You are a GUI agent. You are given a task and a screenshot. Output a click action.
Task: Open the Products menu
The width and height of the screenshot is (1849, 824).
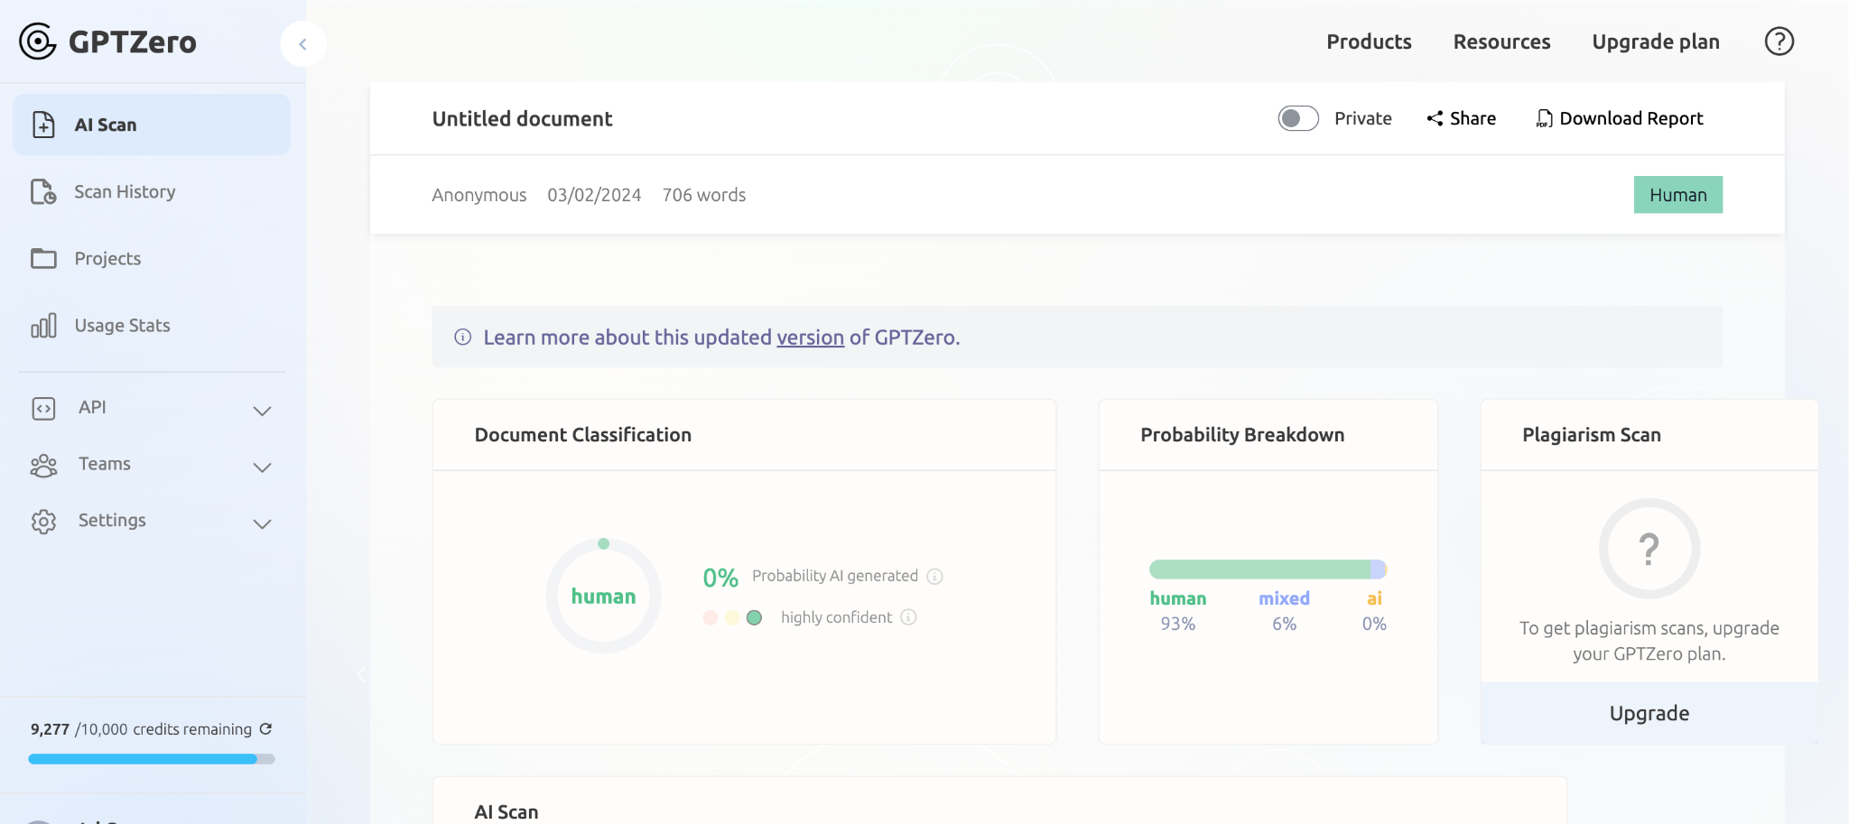1369,42
